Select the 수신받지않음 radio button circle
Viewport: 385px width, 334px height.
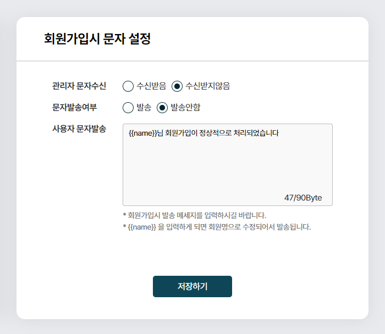point(177,86)
